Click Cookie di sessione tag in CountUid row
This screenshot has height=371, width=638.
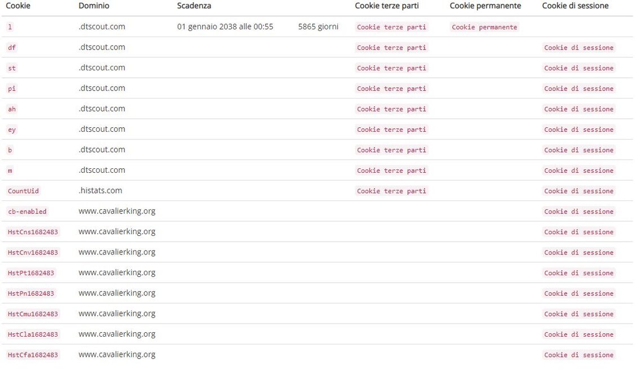[x=579, y=191]
